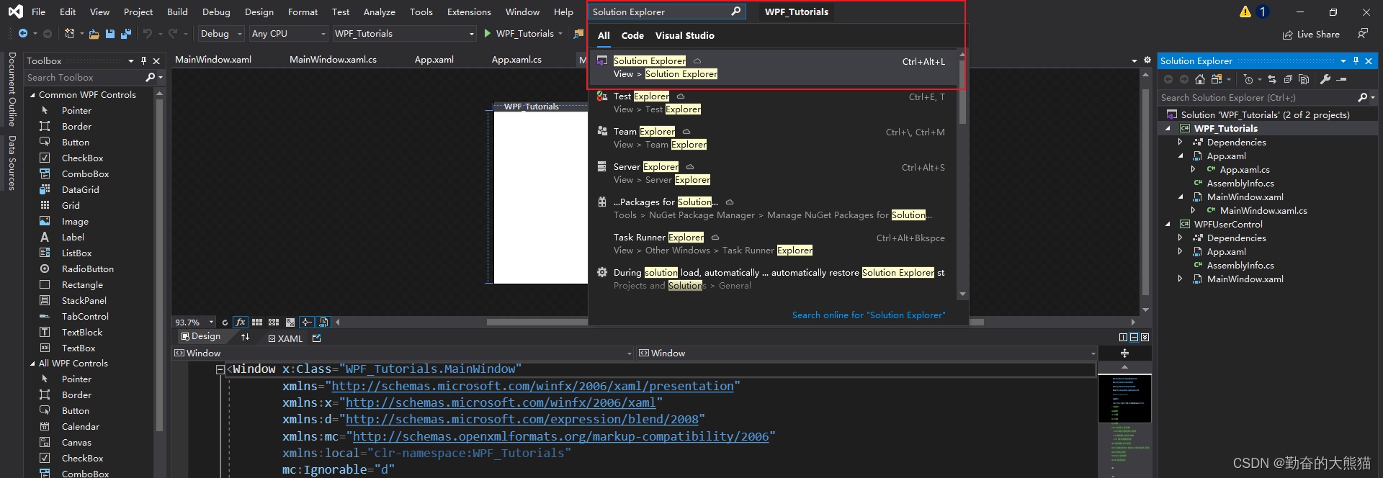Click the editor settings gear icon

pos(1147,60)
